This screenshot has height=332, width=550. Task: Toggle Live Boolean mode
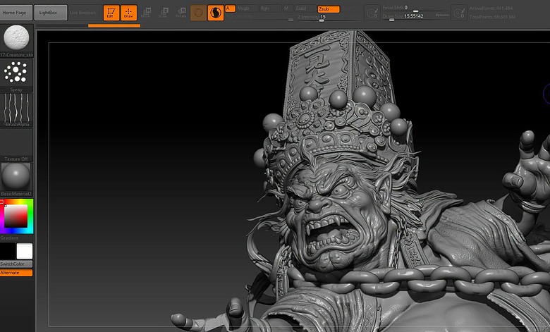pyautogui.click(x=82, y=13)
